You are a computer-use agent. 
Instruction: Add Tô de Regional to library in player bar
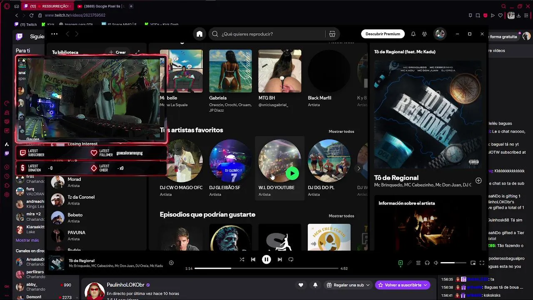click(171, 263)
